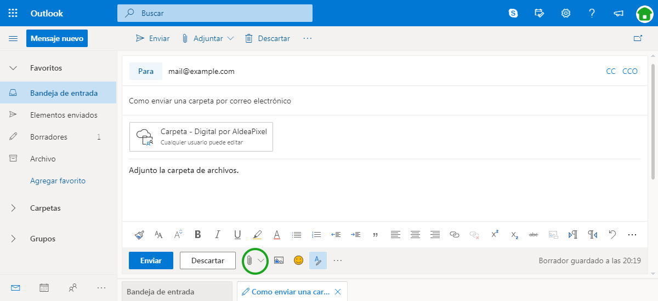
Task: Open Skype from the header
Action: [x=513, y=13]
